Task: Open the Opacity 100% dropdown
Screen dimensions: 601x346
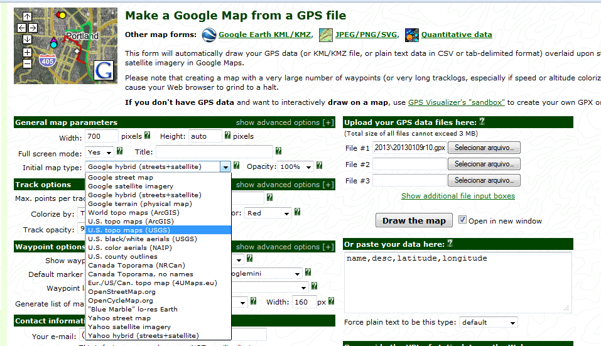Action: point(295,167)
